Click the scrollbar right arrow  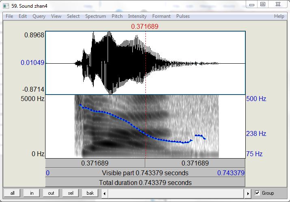pos(248,193)
